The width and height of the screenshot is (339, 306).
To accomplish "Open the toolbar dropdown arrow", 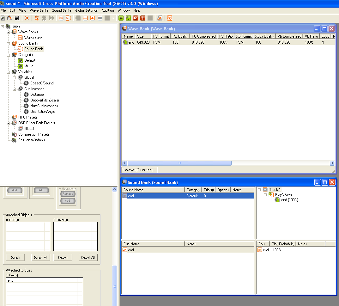I will 113,18.
